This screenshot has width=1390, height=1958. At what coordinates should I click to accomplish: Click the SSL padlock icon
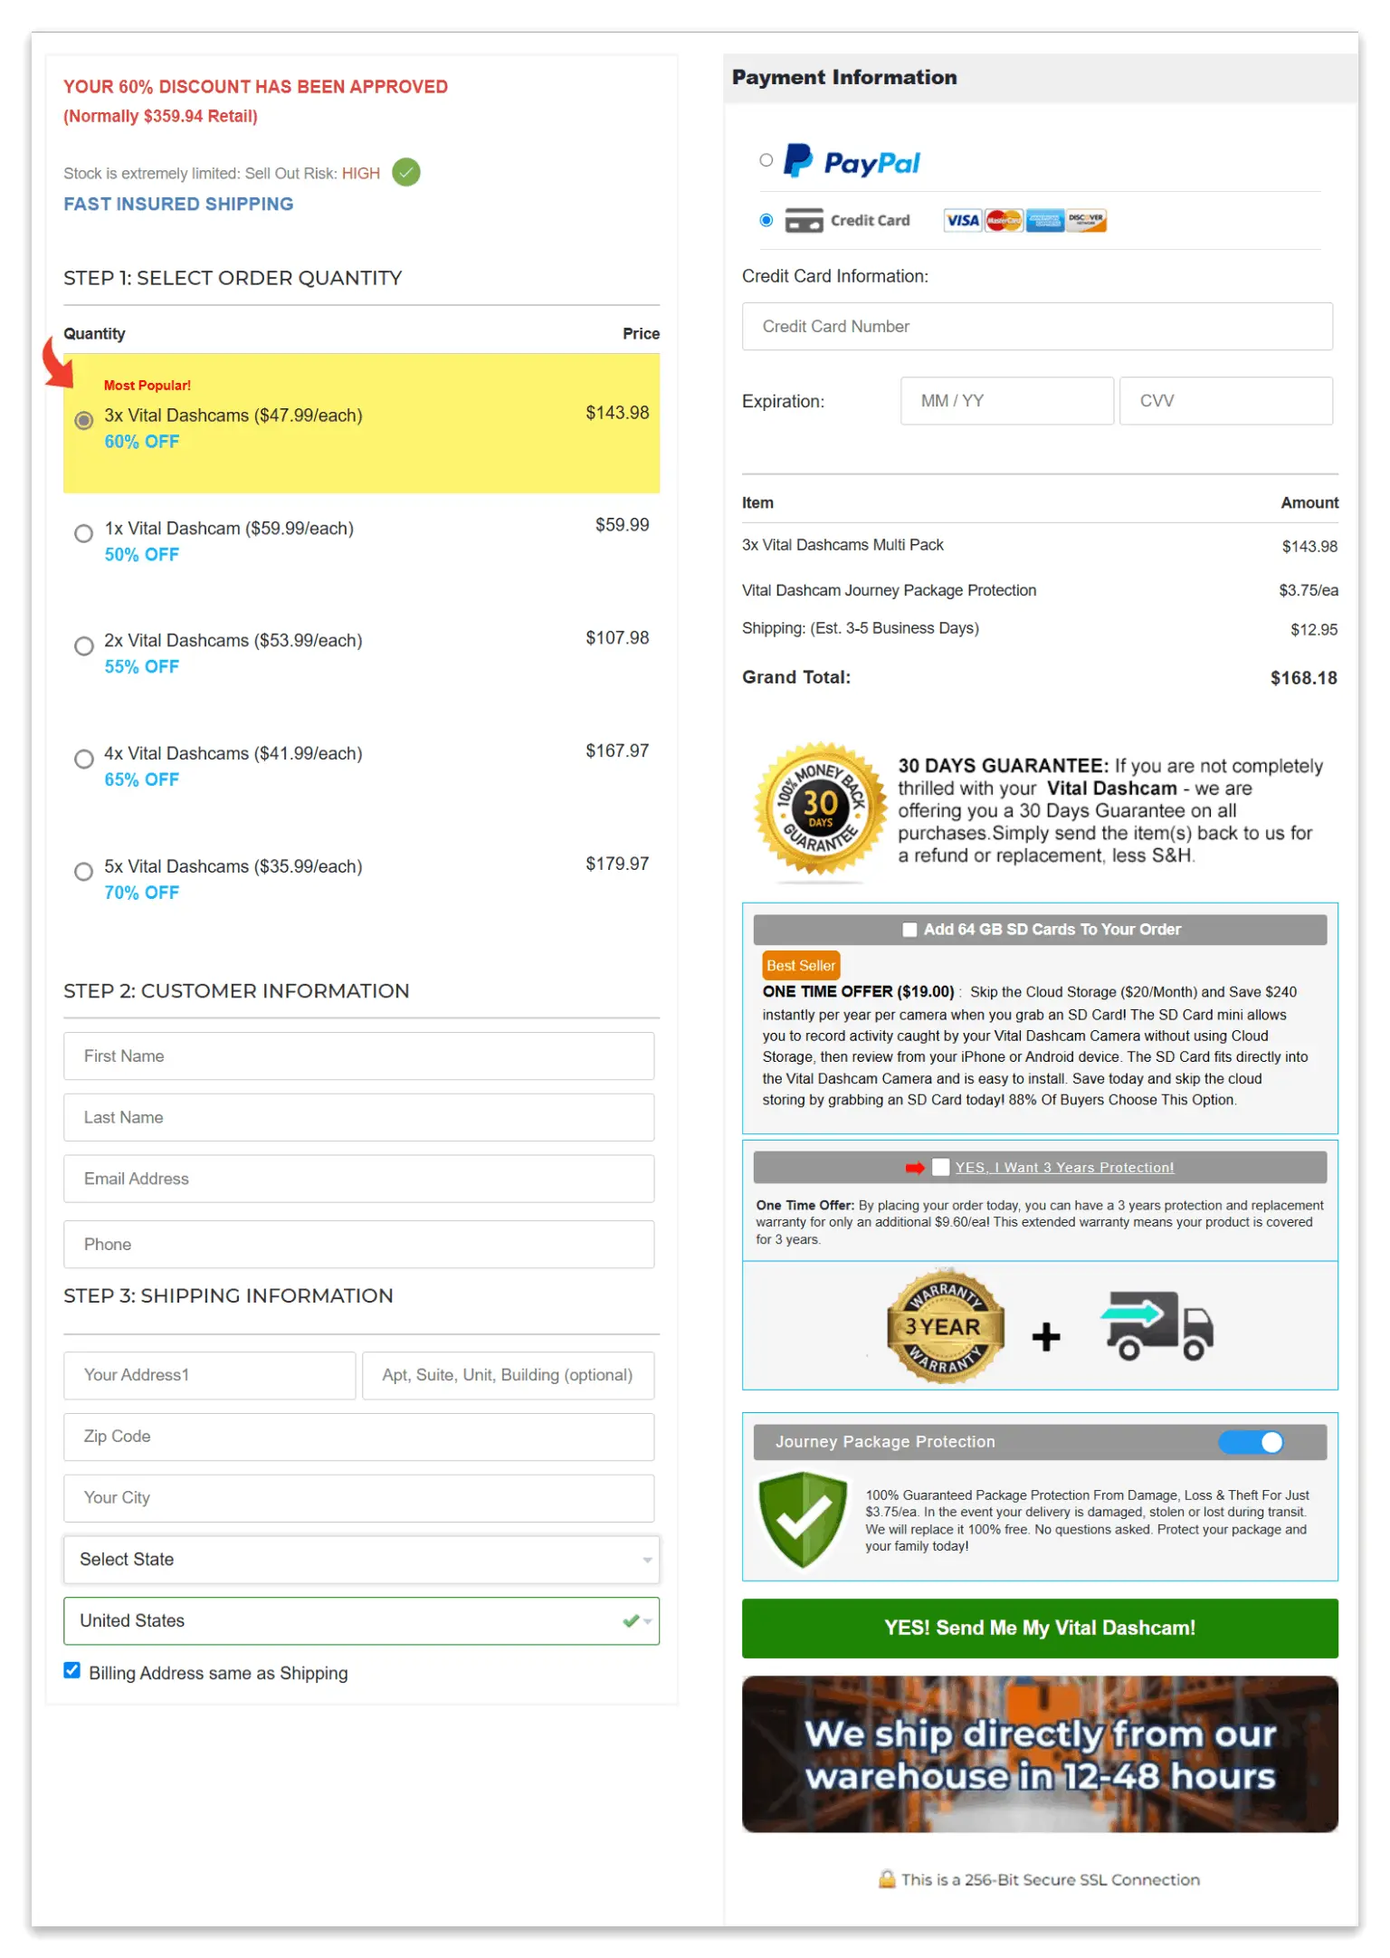[x=887, y=1879]
